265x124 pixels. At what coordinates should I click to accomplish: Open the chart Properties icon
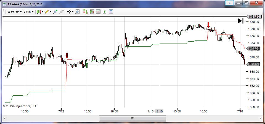111,12
